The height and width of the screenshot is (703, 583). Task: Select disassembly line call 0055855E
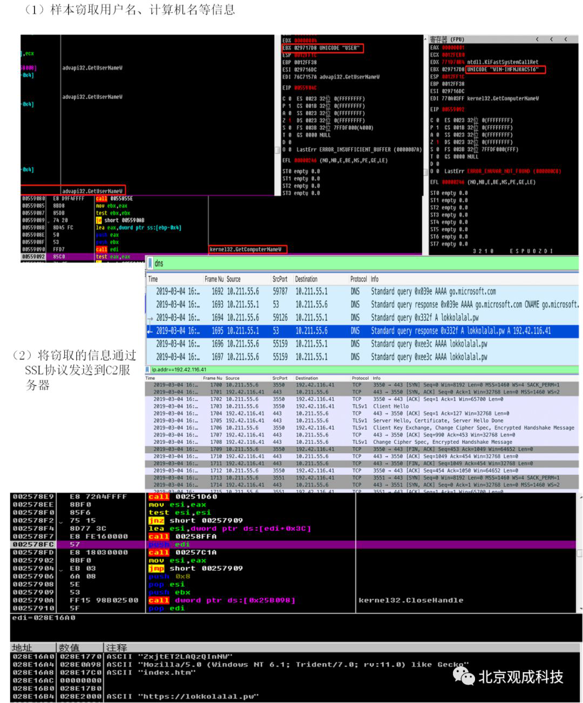[114, 199]
